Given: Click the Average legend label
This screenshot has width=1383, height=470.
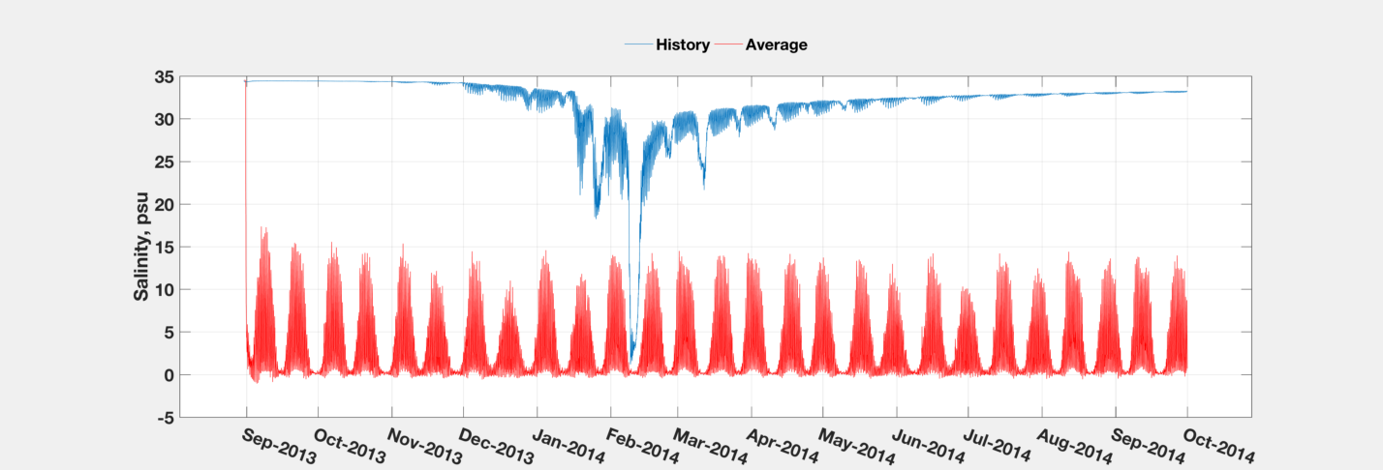Looking at the screenshot, I should coord(776,44).
